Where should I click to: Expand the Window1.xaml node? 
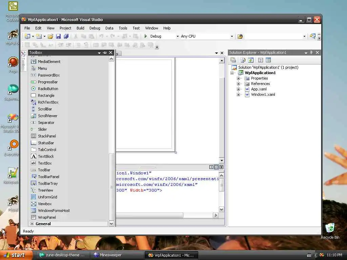click(x=238, y=95)
